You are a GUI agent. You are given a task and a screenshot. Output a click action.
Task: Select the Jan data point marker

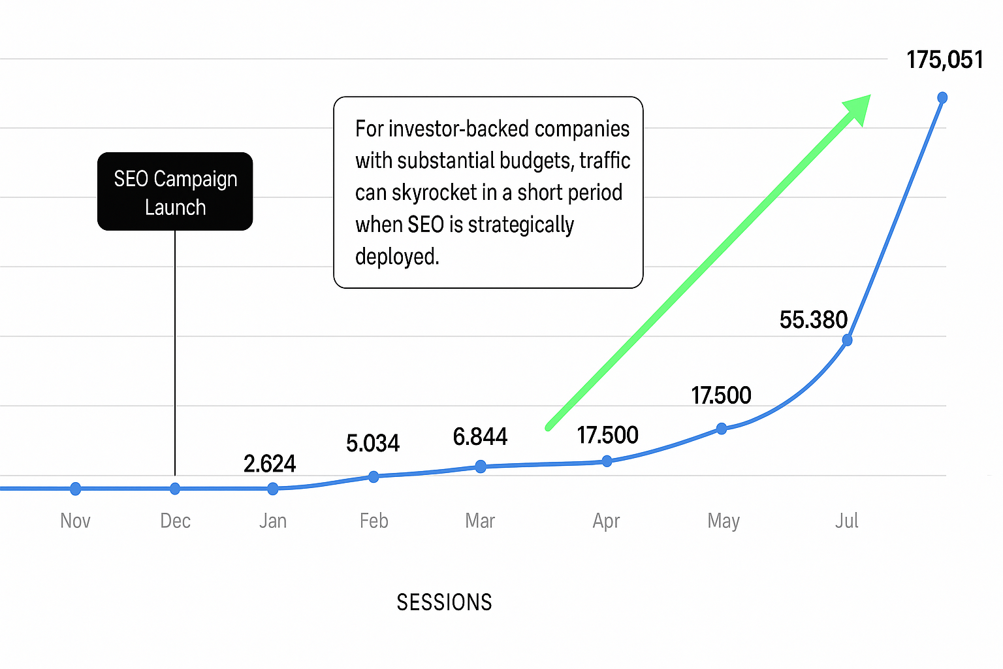tap(273, 489)
